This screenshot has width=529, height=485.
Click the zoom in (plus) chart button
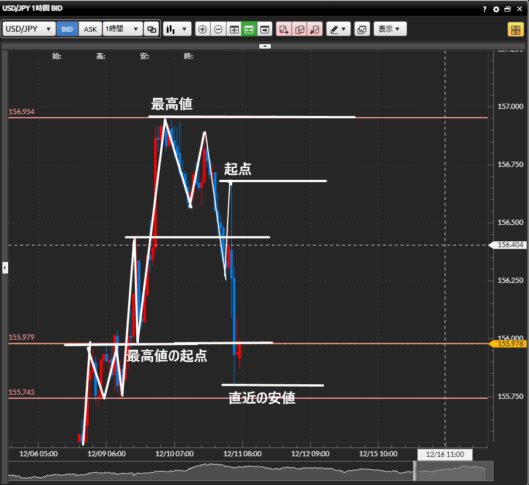point(202,29)
